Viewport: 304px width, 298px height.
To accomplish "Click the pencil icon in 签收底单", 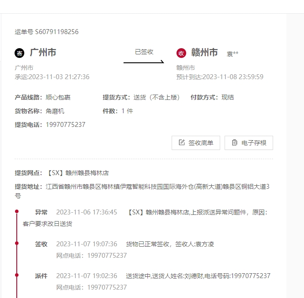I will 182,143.
